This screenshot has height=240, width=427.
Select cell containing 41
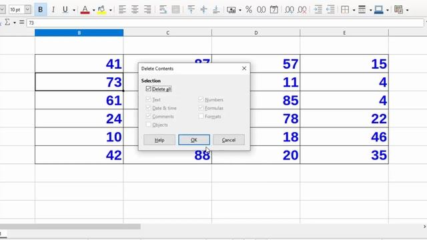pyautogui.click(x=79, y=64)
